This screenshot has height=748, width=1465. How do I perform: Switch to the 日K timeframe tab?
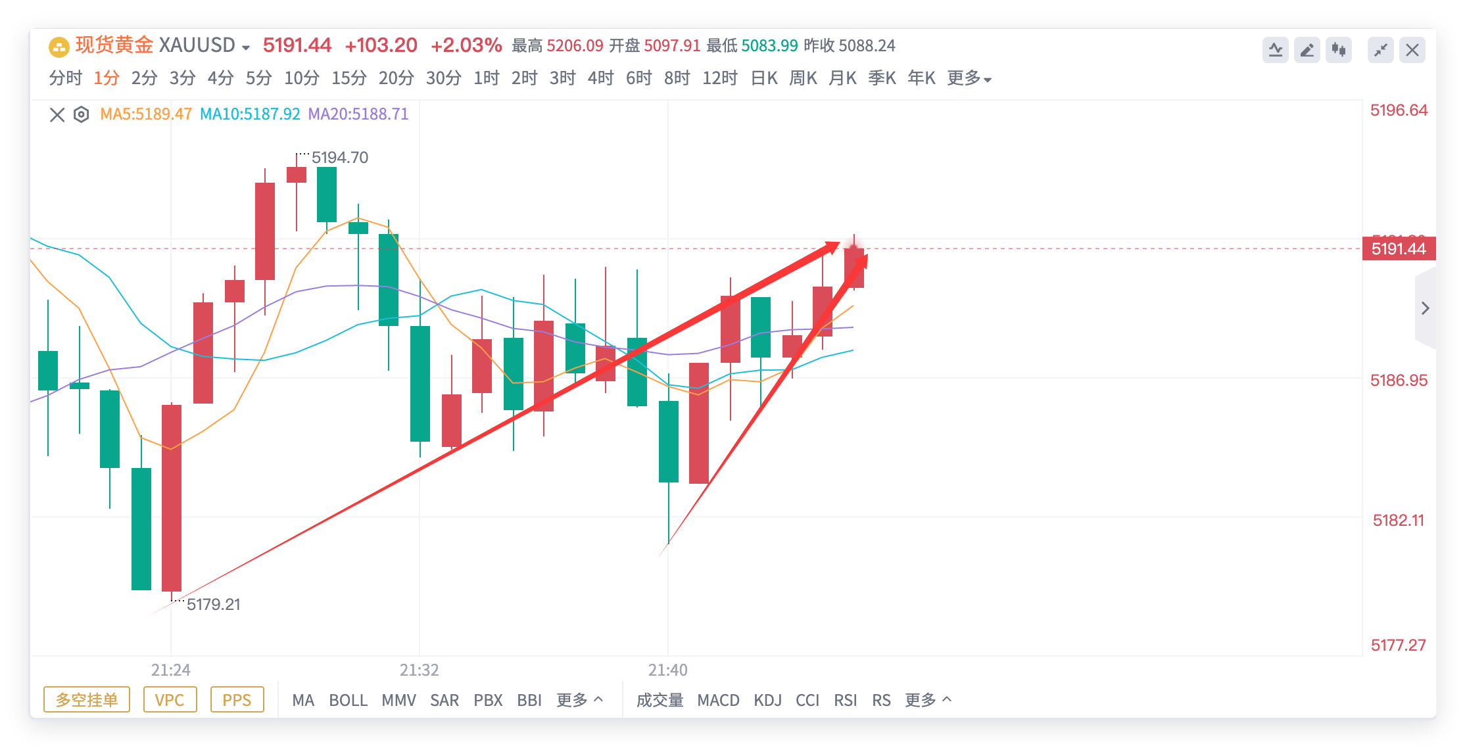point(763,78)
